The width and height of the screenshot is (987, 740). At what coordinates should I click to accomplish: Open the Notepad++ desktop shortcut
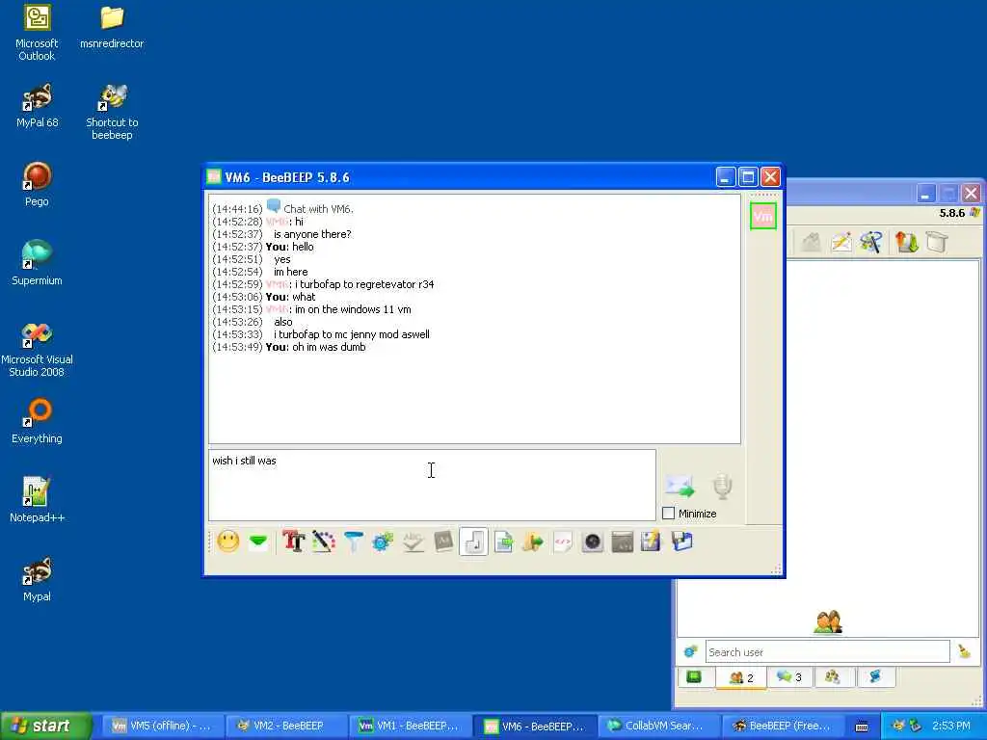[x=37, y=500]
